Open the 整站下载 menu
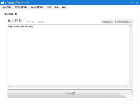140x105 pixels. (x=7, y=8)
